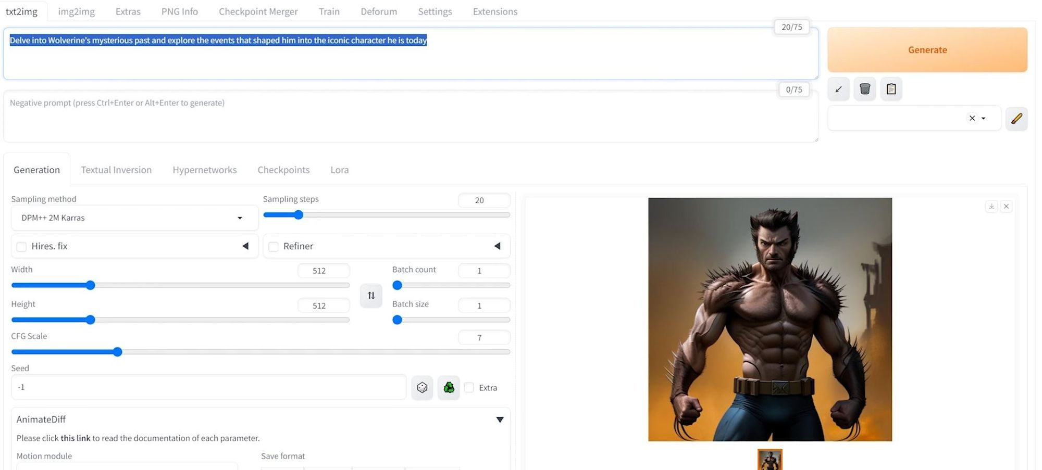Switch to the img2img tab

(76, 11)
